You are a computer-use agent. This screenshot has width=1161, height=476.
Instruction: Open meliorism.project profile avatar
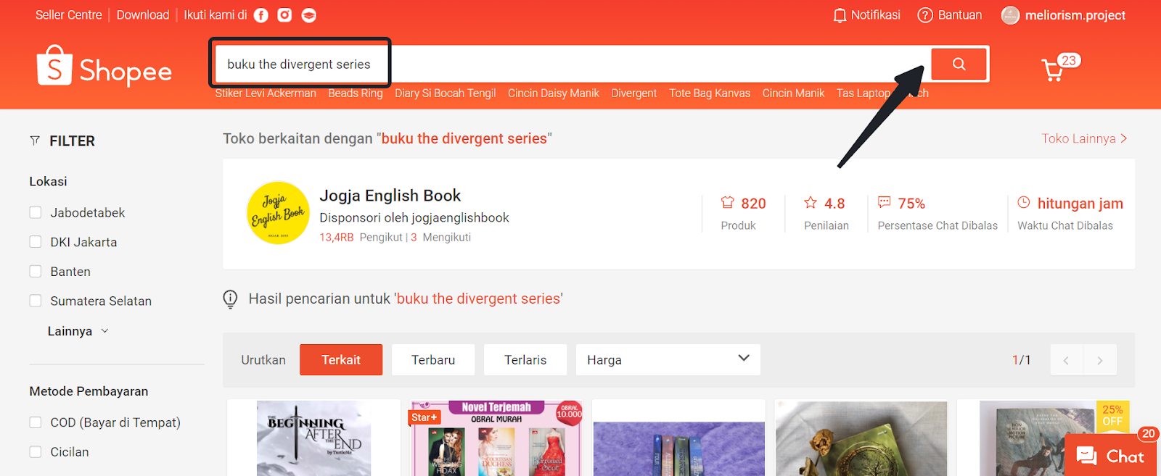pos(1010,15)
